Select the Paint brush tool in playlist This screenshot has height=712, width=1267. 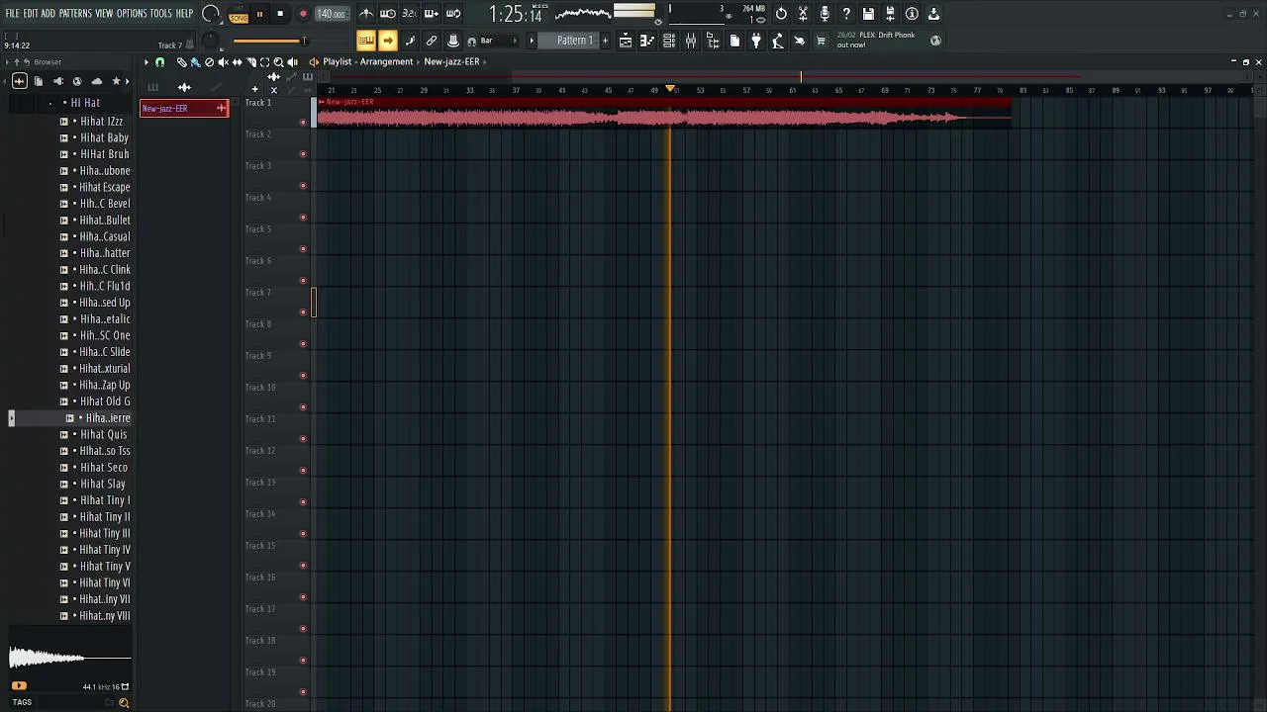coord(195,61)
